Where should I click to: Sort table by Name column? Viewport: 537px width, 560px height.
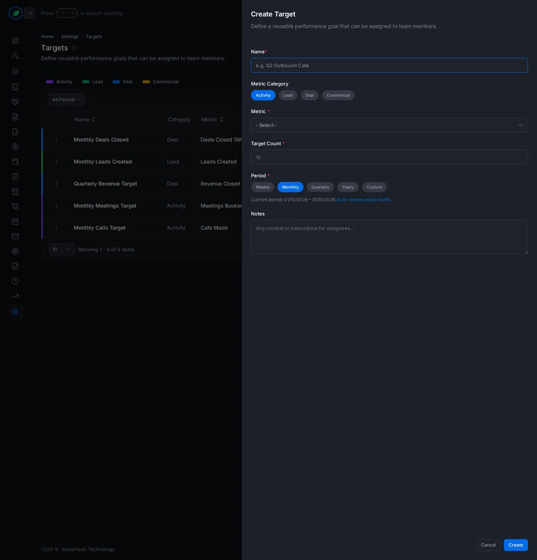coord(85,119)
